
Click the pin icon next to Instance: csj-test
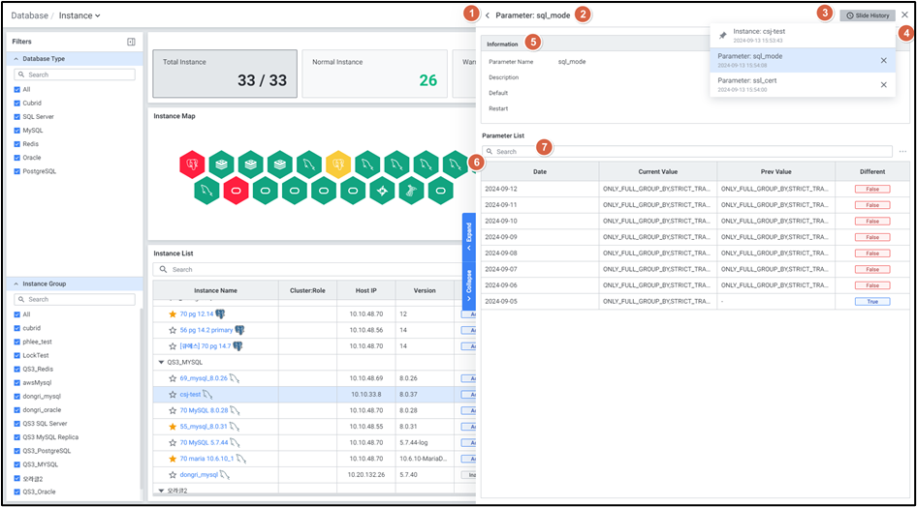[722, 36]
